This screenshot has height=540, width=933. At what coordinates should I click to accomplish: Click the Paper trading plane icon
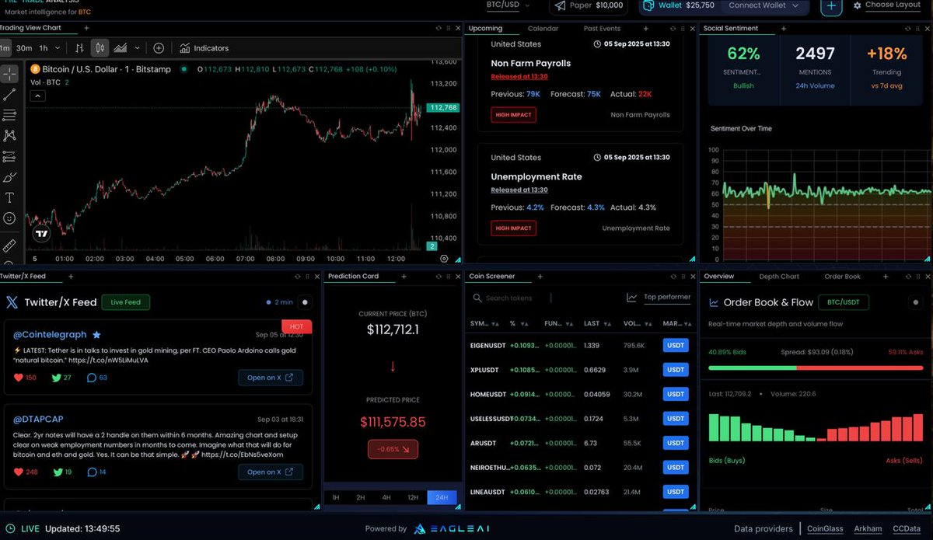[560, 5]
